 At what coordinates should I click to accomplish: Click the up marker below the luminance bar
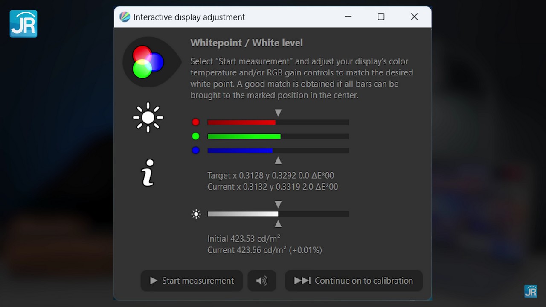(x=278, y=224)
